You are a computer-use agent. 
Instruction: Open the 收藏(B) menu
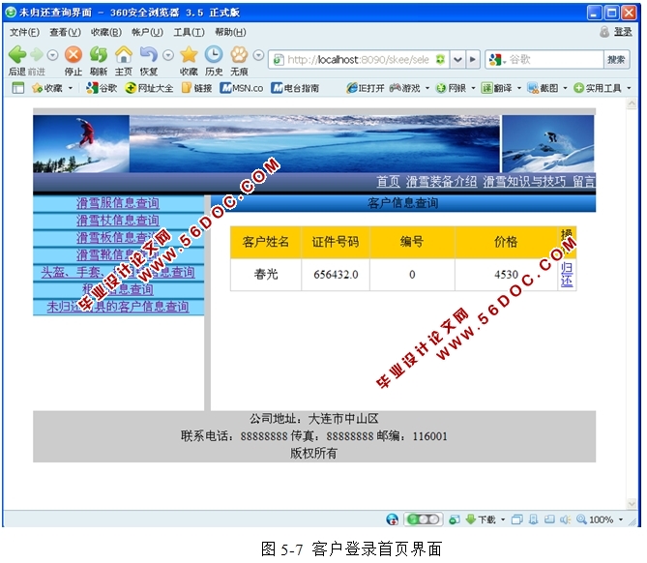[x=106, y=32]
